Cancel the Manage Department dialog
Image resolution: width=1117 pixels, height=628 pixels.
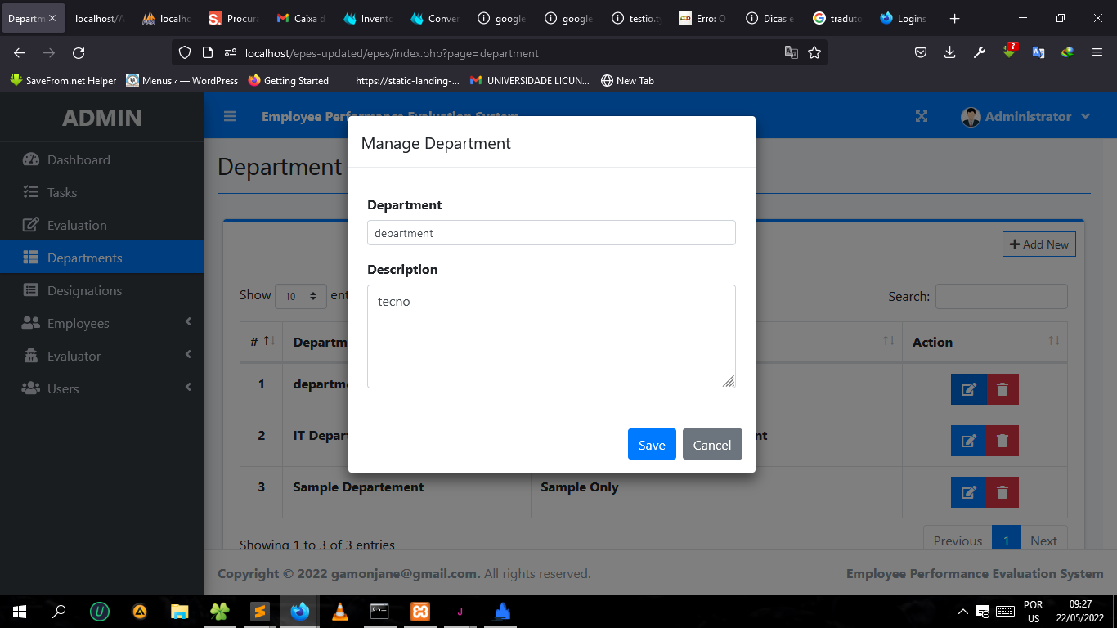coord(712,444)
